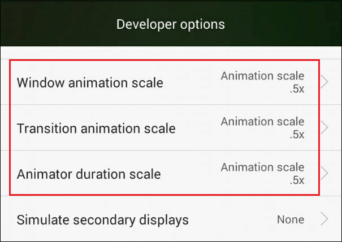This screenshot has width=342, height=242.
Task: Click Transition animation's "Animation scale" value text
Action: tap(262, 121)
